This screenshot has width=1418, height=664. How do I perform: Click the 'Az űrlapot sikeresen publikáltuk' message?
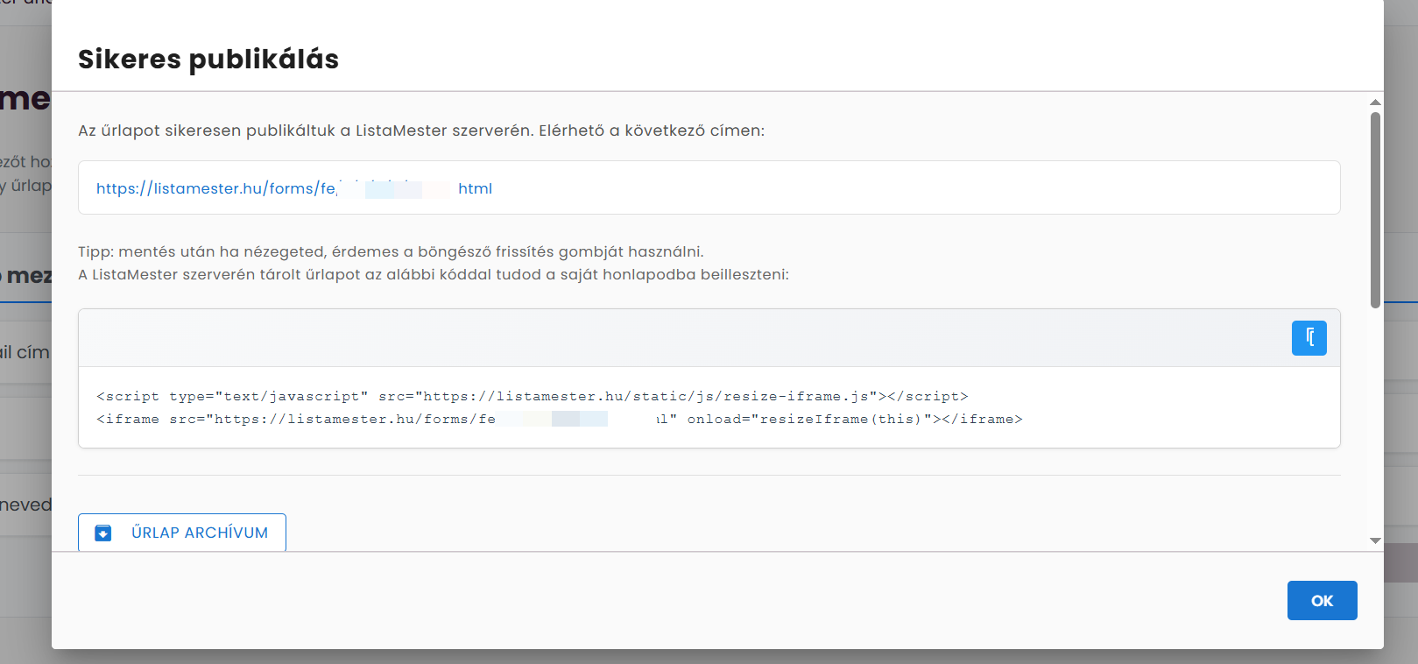tap(421, 131)
